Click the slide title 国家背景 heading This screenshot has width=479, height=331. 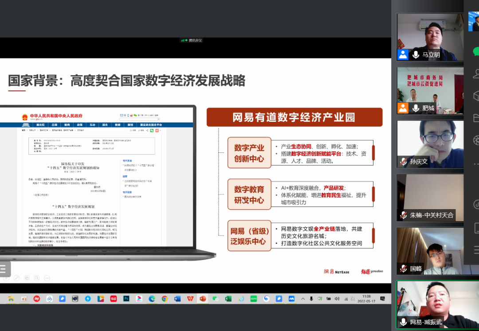(x=126, y=81)
